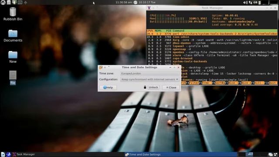Select the cups-browsed process row
Image resolution: width=279 pixels, height=157 pixels.
pyautogui.click(x=212, y=58)
